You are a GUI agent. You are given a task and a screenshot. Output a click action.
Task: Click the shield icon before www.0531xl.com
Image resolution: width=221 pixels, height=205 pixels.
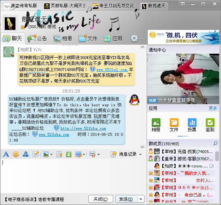pos(93,69)
